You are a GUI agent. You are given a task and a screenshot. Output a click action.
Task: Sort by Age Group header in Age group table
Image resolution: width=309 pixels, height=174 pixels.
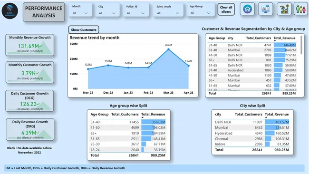point(99,114)
